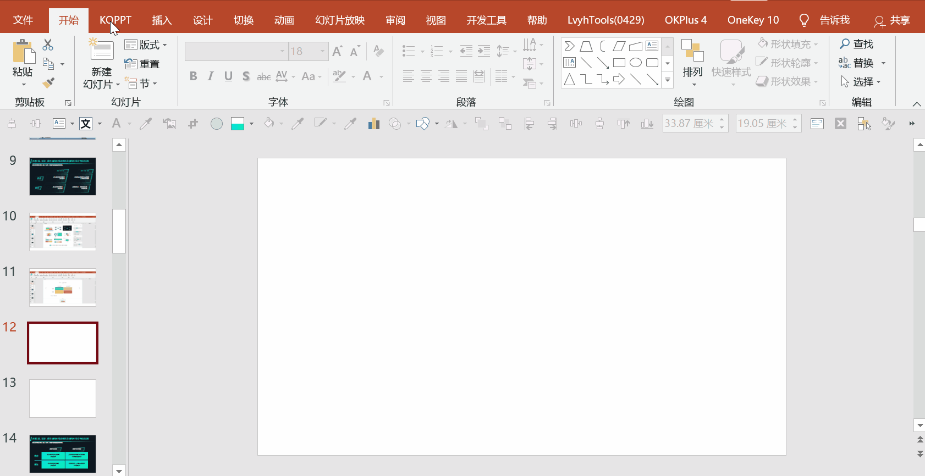The height and width of the screenshot is (476, 925).
Task: Toggle align text left
Action: coord(409,76)
